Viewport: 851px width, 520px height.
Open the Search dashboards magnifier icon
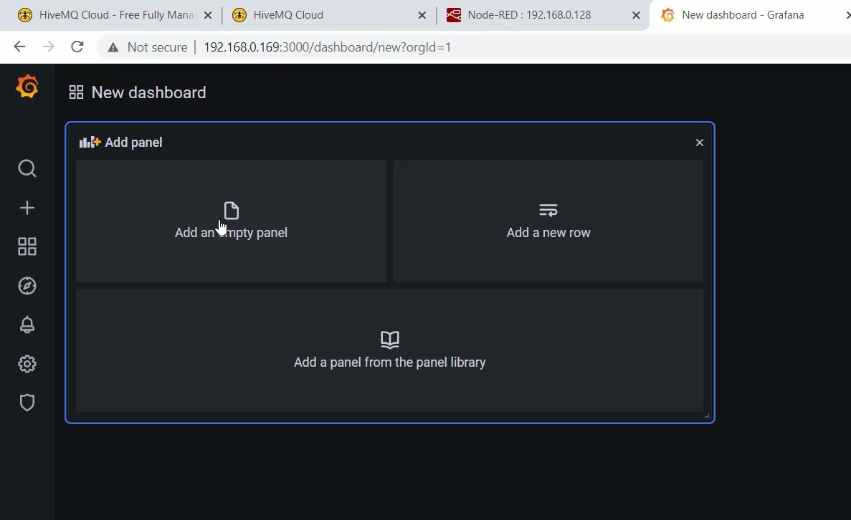tap(27, 168)
